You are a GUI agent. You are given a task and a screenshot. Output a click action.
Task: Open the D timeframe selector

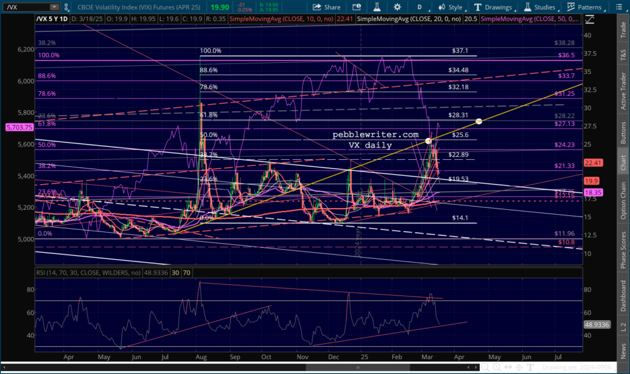click(x=420, y=7)
